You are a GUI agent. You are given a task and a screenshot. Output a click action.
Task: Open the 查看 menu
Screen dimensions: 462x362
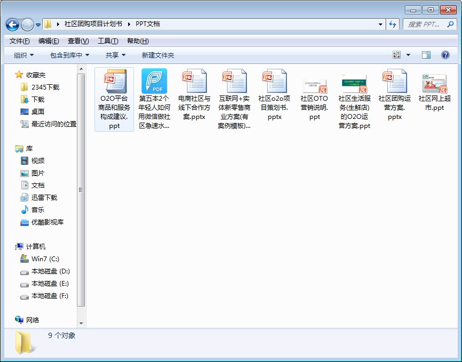(x=76, y=41)
